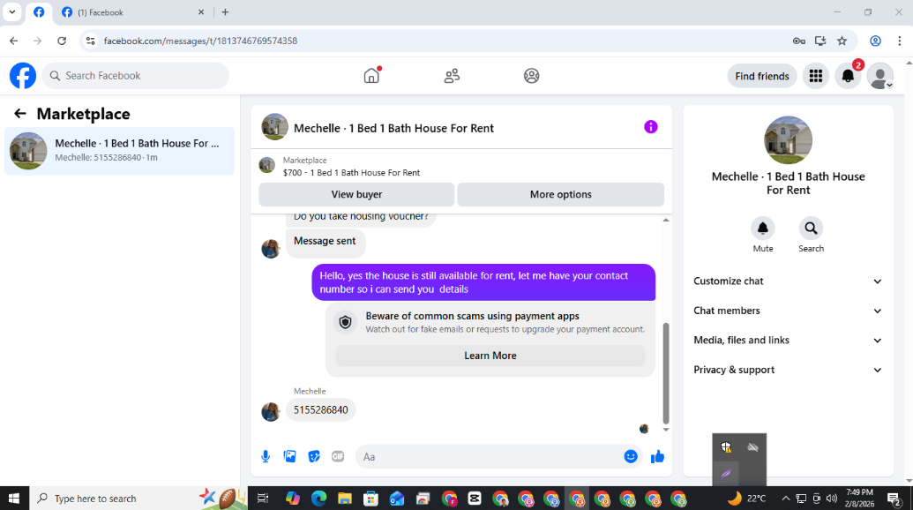Open the Notifications bell with badge

[848, 76]
